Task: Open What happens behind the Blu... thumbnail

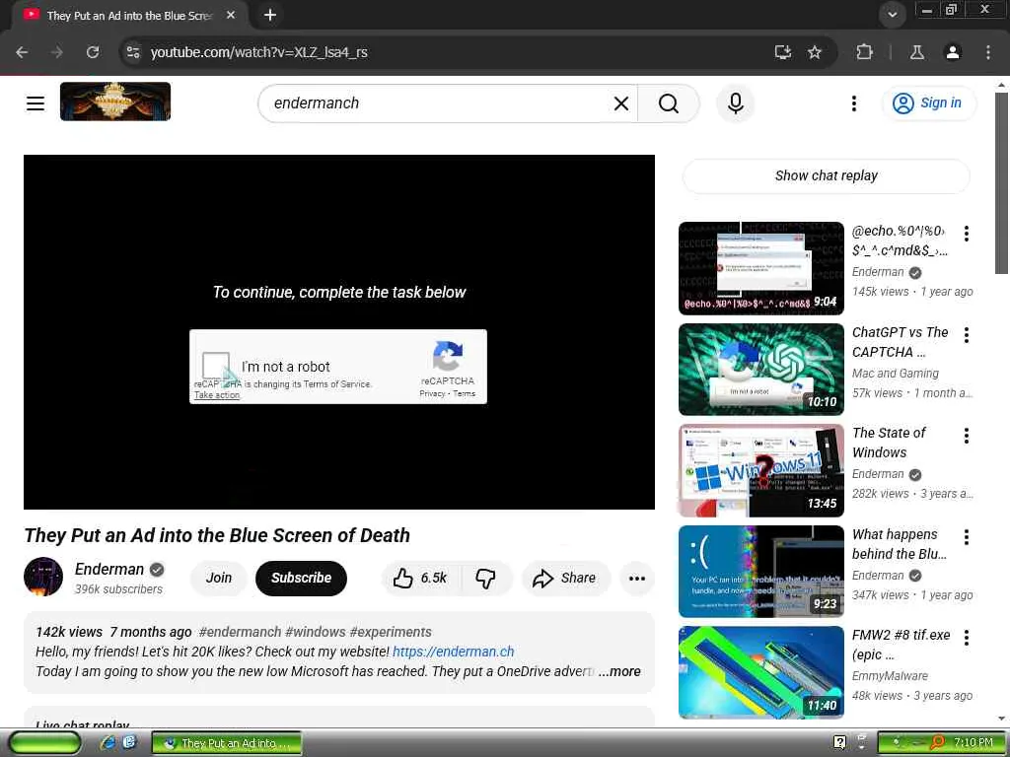Action: pos(760,572)
